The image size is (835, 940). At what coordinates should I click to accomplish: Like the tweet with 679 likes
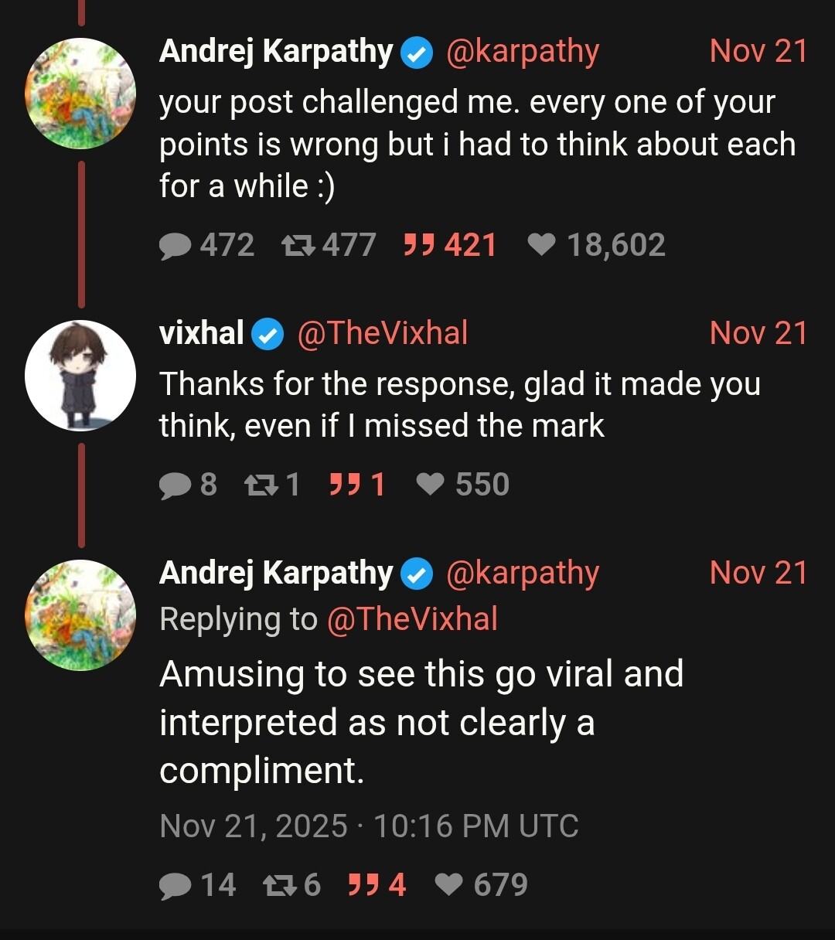tap(448, 886)
